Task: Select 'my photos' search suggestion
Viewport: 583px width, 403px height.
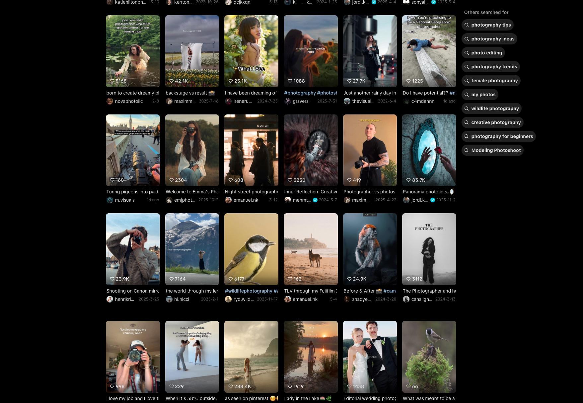Action: [x=480, y=95]
